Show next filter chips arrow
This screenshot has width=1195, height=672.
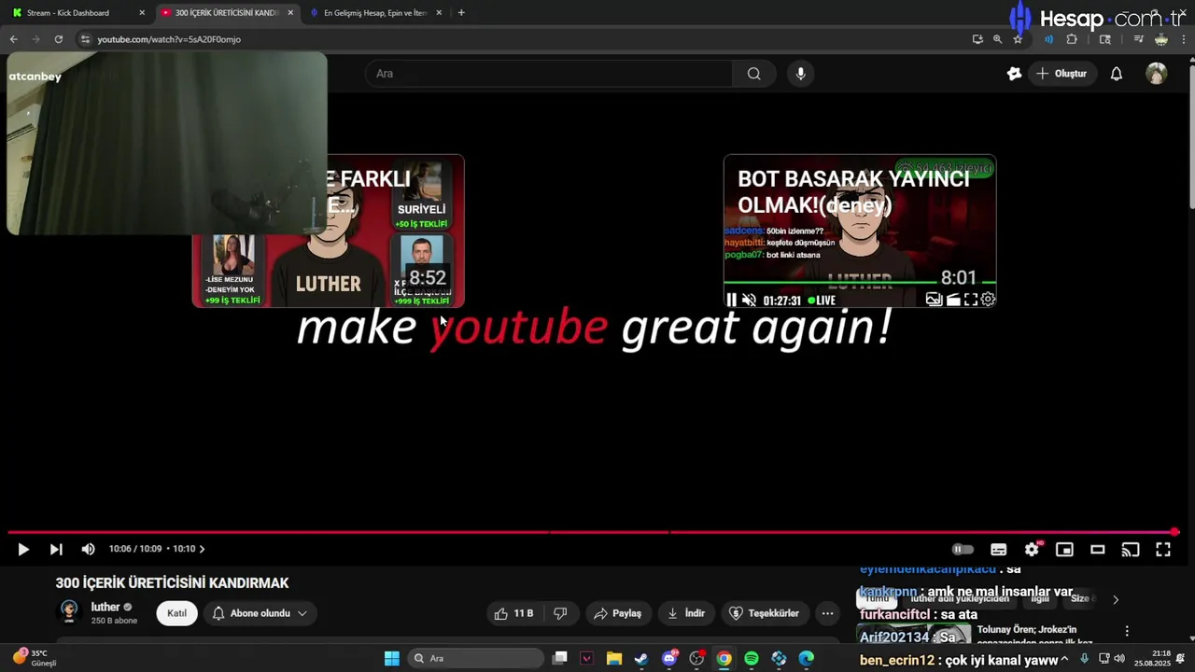[1115, 599]
